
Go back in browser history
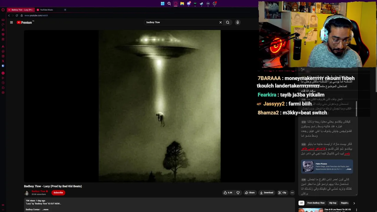click(x=9, y=15)
